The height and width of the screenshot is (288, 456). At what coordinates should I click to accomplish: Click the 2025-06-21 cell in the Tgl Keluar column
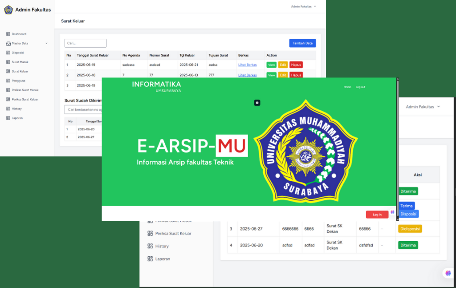[189, 65]
